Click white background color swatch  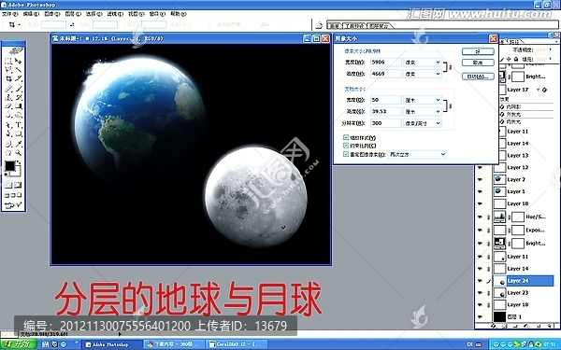pos(18,174)
